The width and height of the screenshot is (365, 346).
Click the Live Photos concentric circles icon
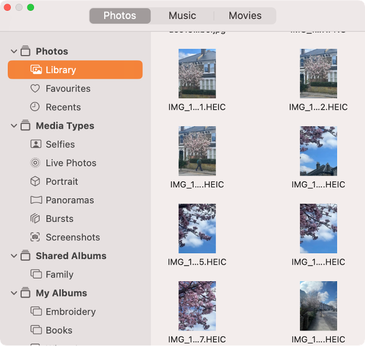tap(35, 163)
